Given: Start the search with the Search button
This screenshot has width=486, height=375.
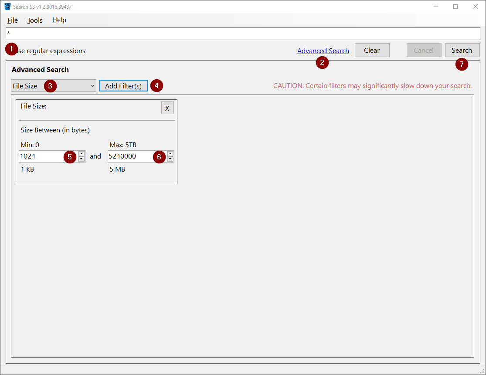Looking at the screenshot, I should (x=462, y=50).
